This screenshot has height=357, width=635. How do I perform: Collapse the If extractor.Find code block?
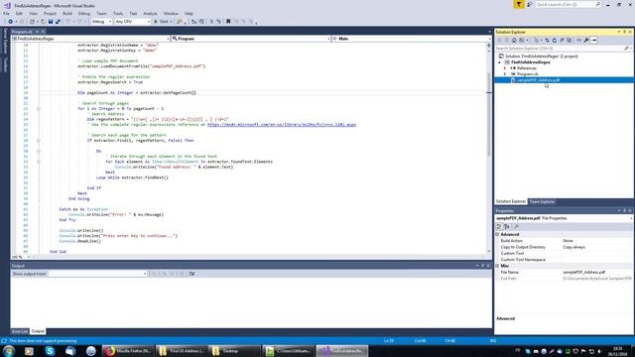coord(39,141)
